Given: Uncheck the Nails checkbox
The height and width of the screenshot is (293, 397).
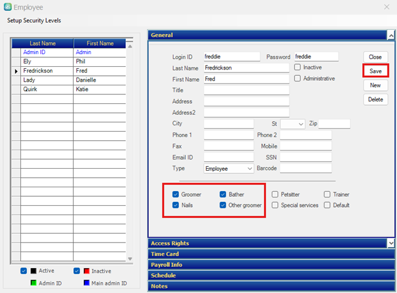Looking at the screenshot, I should pos(176,205).
